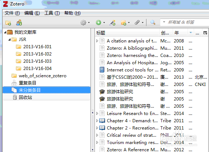
Task: Select 旅游体验研究 row by author 谢
Action: 152,99
